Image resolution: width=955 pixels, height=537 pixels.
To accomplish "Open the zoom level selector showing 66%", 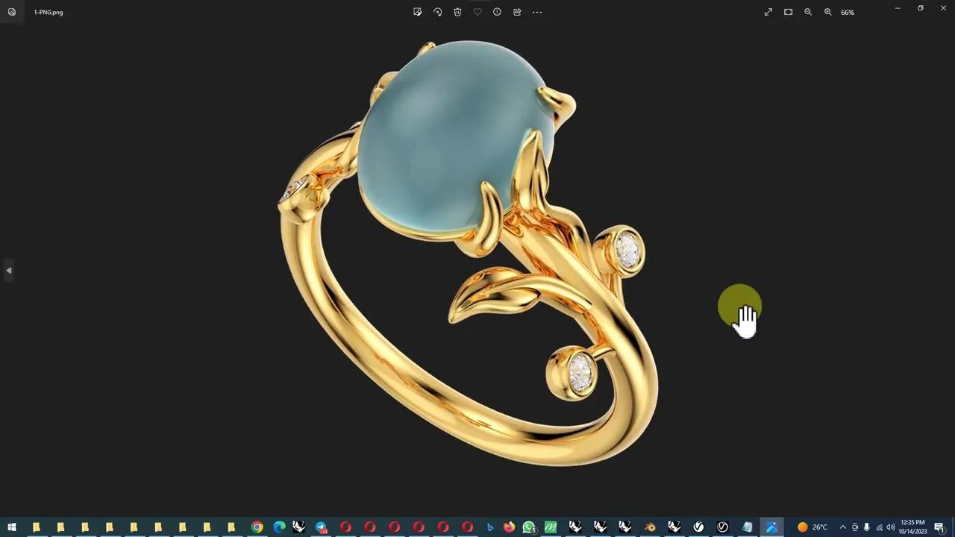I will (848, 12).
